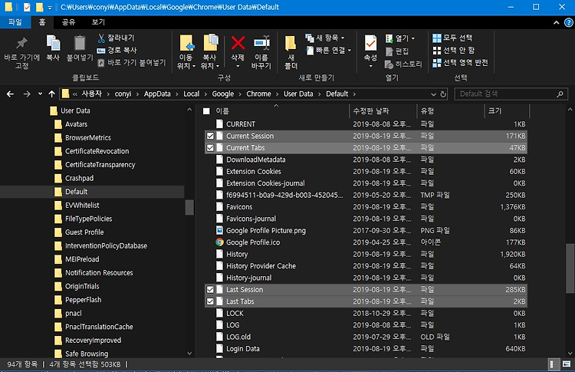575x372 pixels.
Task: Open Quick Access Toolbar customize dropdown
Action: click(50, 8)
